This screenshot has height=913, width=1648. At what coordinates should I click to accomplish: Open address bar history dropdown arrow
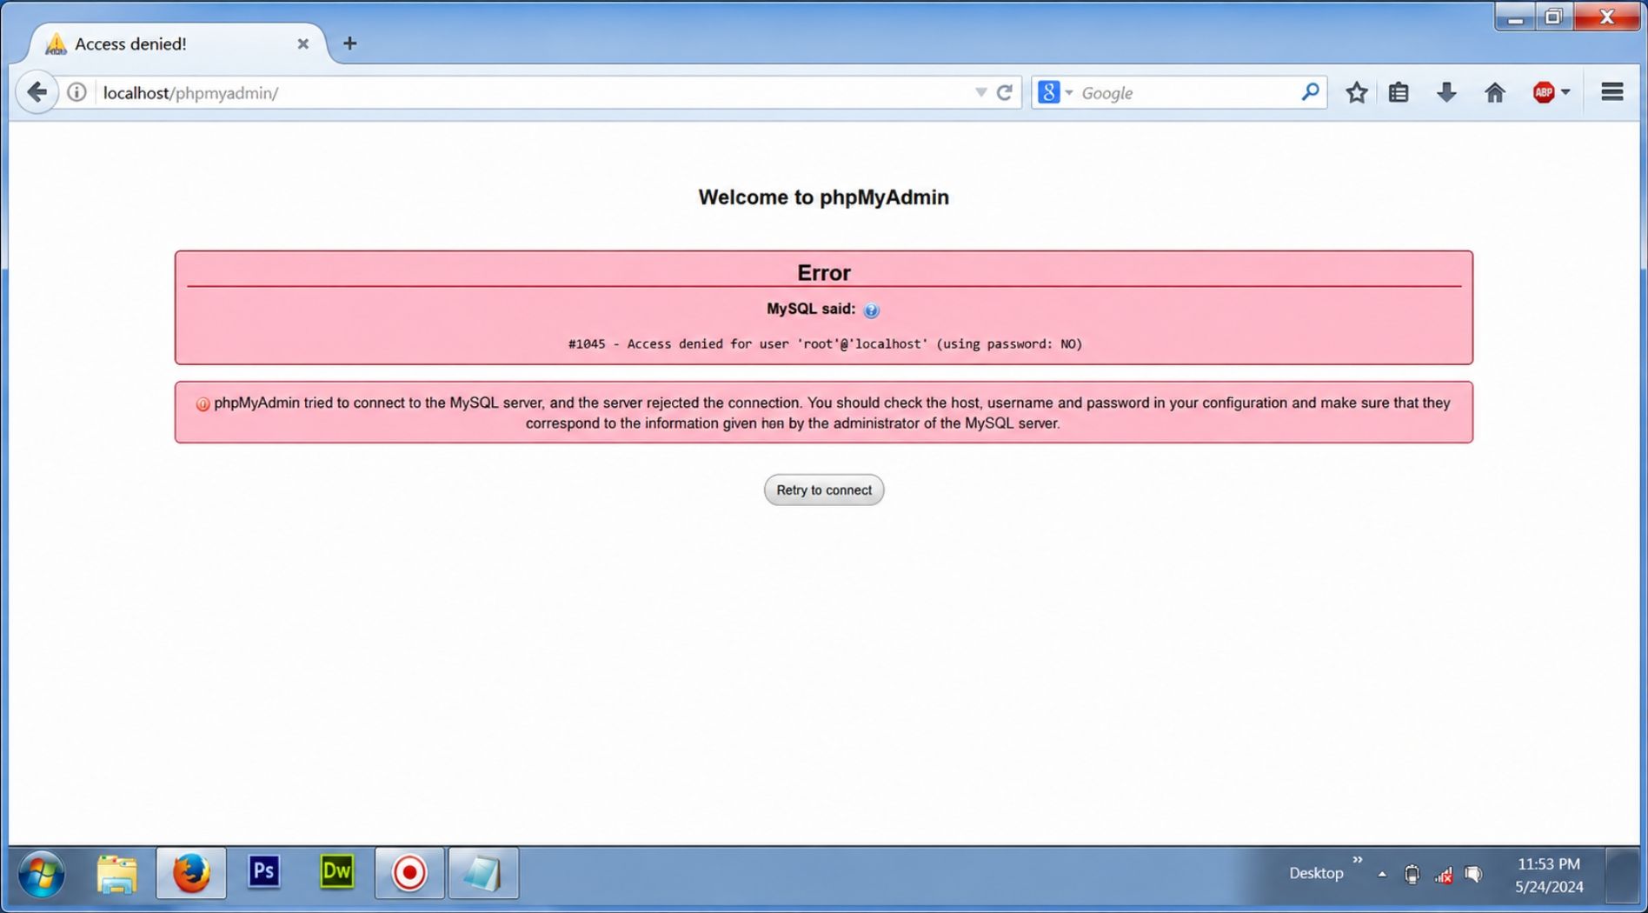[x=980, y=92]
